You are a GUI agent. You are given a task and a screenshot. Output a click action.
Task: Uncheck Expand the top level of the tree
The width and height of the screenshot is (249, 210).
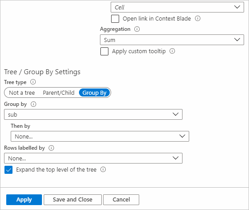8,170
